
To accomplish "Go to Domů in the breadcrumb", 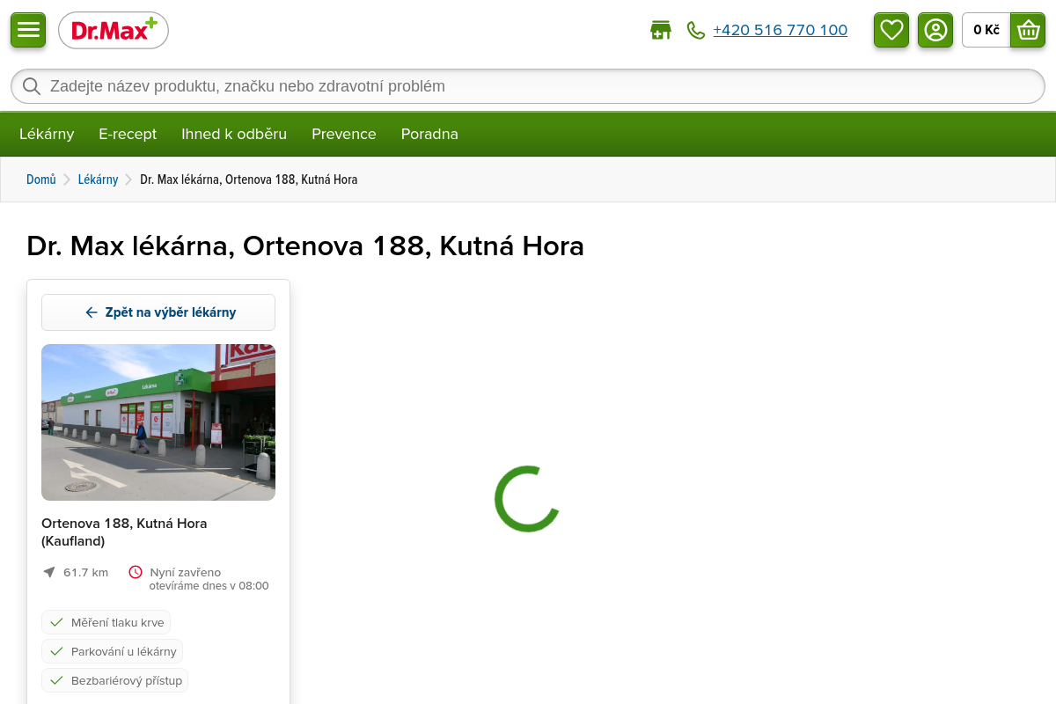I will [40, 180].
